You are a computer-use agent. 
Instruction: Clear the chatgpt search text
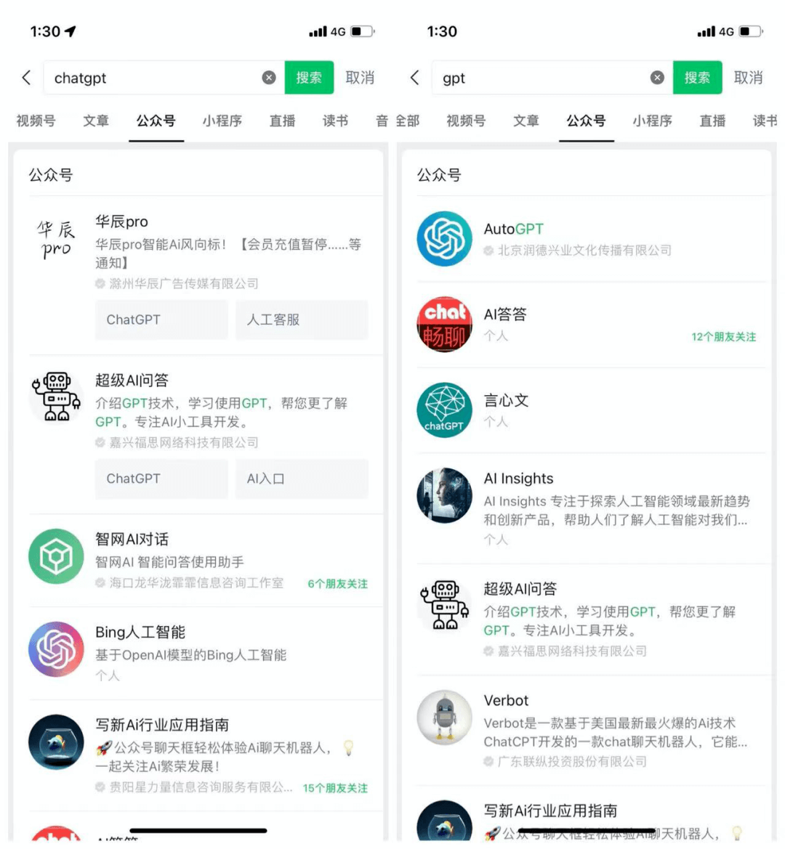[x=269, y=78]
